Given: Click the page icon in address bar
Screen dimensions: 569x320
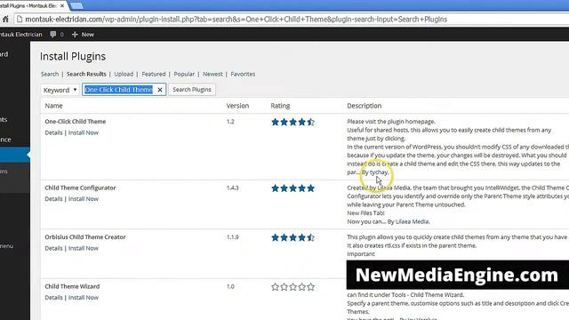Looking at the screenshot, I should pos(20,20).
